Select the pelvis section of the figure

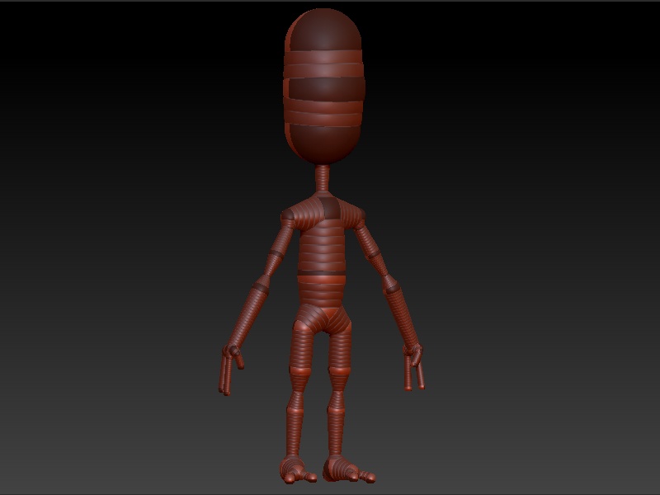pos(322,318)
